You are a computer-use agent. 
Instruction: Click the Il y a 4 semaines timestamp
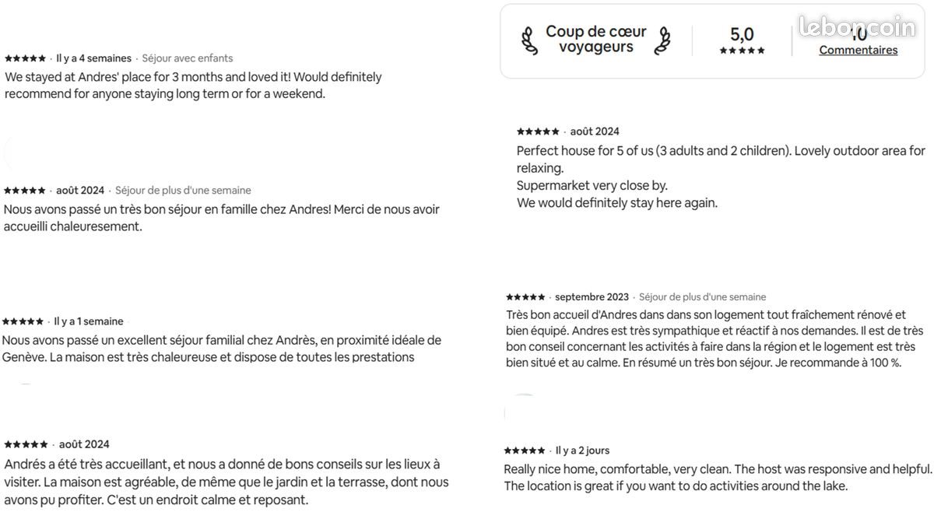93,58
